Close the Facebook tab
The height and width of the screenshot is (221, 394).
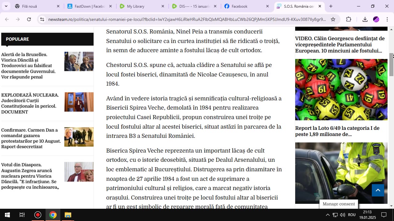point(267,6)
